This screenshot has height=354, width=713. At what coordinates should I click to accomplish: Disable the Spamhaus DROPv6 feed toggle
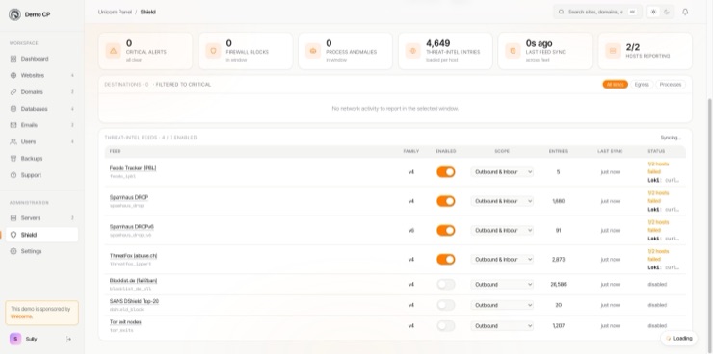point(445,230)
